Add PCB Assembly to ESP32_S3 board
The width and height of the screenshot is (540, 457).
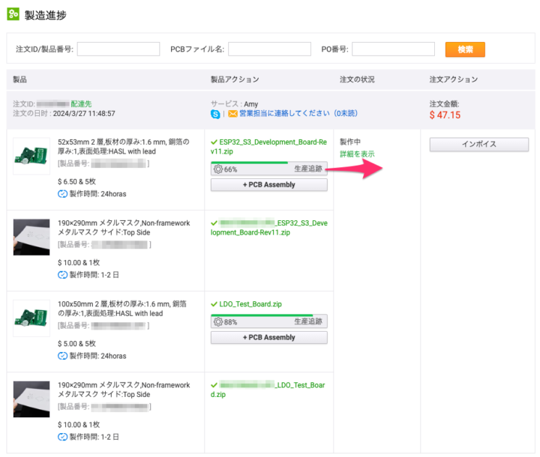tap(269, 185)
